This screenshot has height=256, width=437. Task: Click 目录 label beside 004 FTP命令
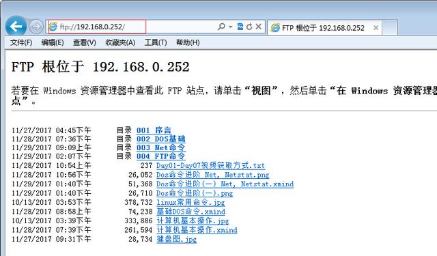(124, 156)
